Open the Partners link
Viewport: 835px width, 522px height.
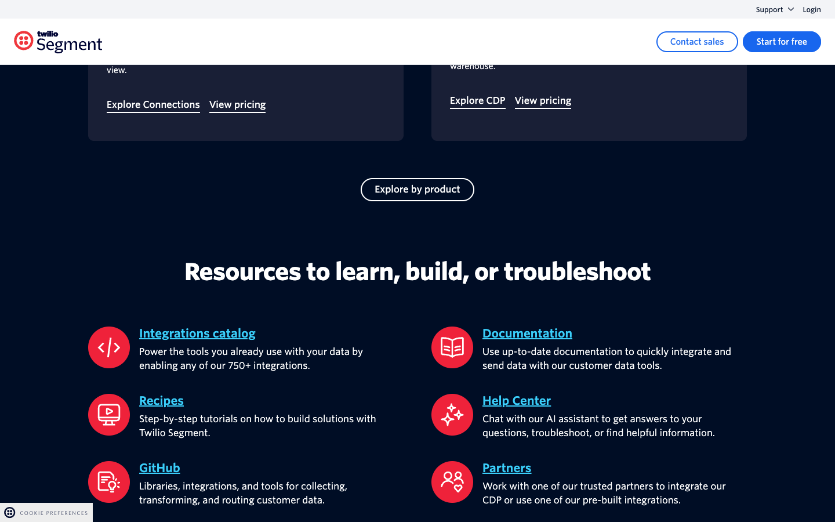tap(507, 468)
